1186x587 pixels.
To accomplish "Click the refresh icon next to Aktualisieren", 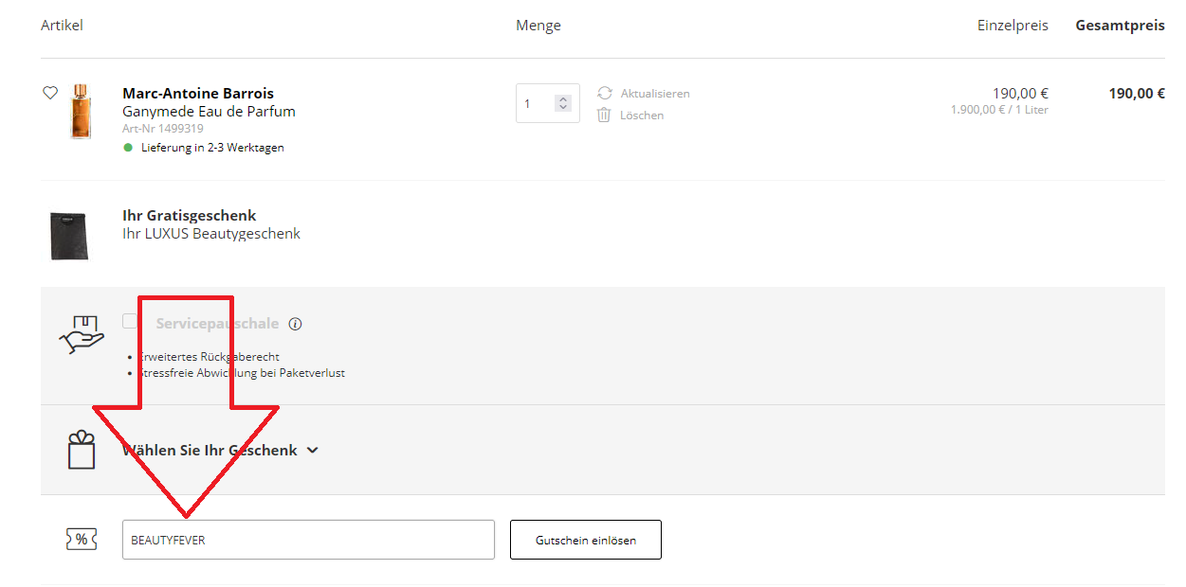I will [x=604, y=93].
